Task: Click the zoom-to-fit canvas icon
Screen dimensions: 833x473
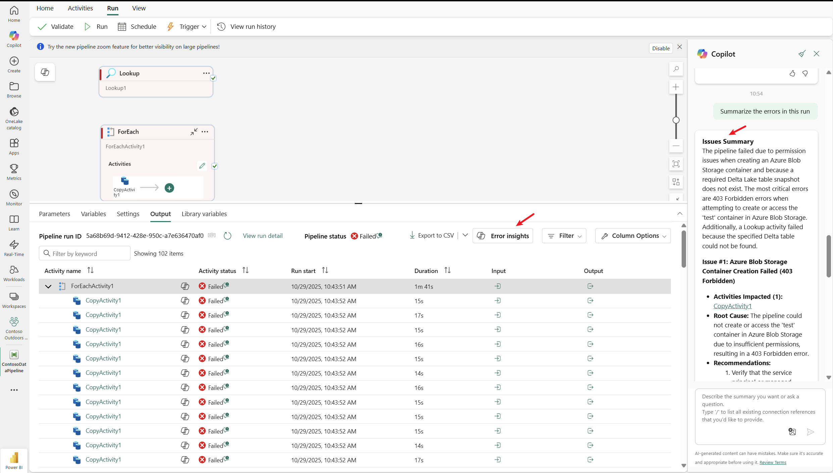Action: coord(676,164)
